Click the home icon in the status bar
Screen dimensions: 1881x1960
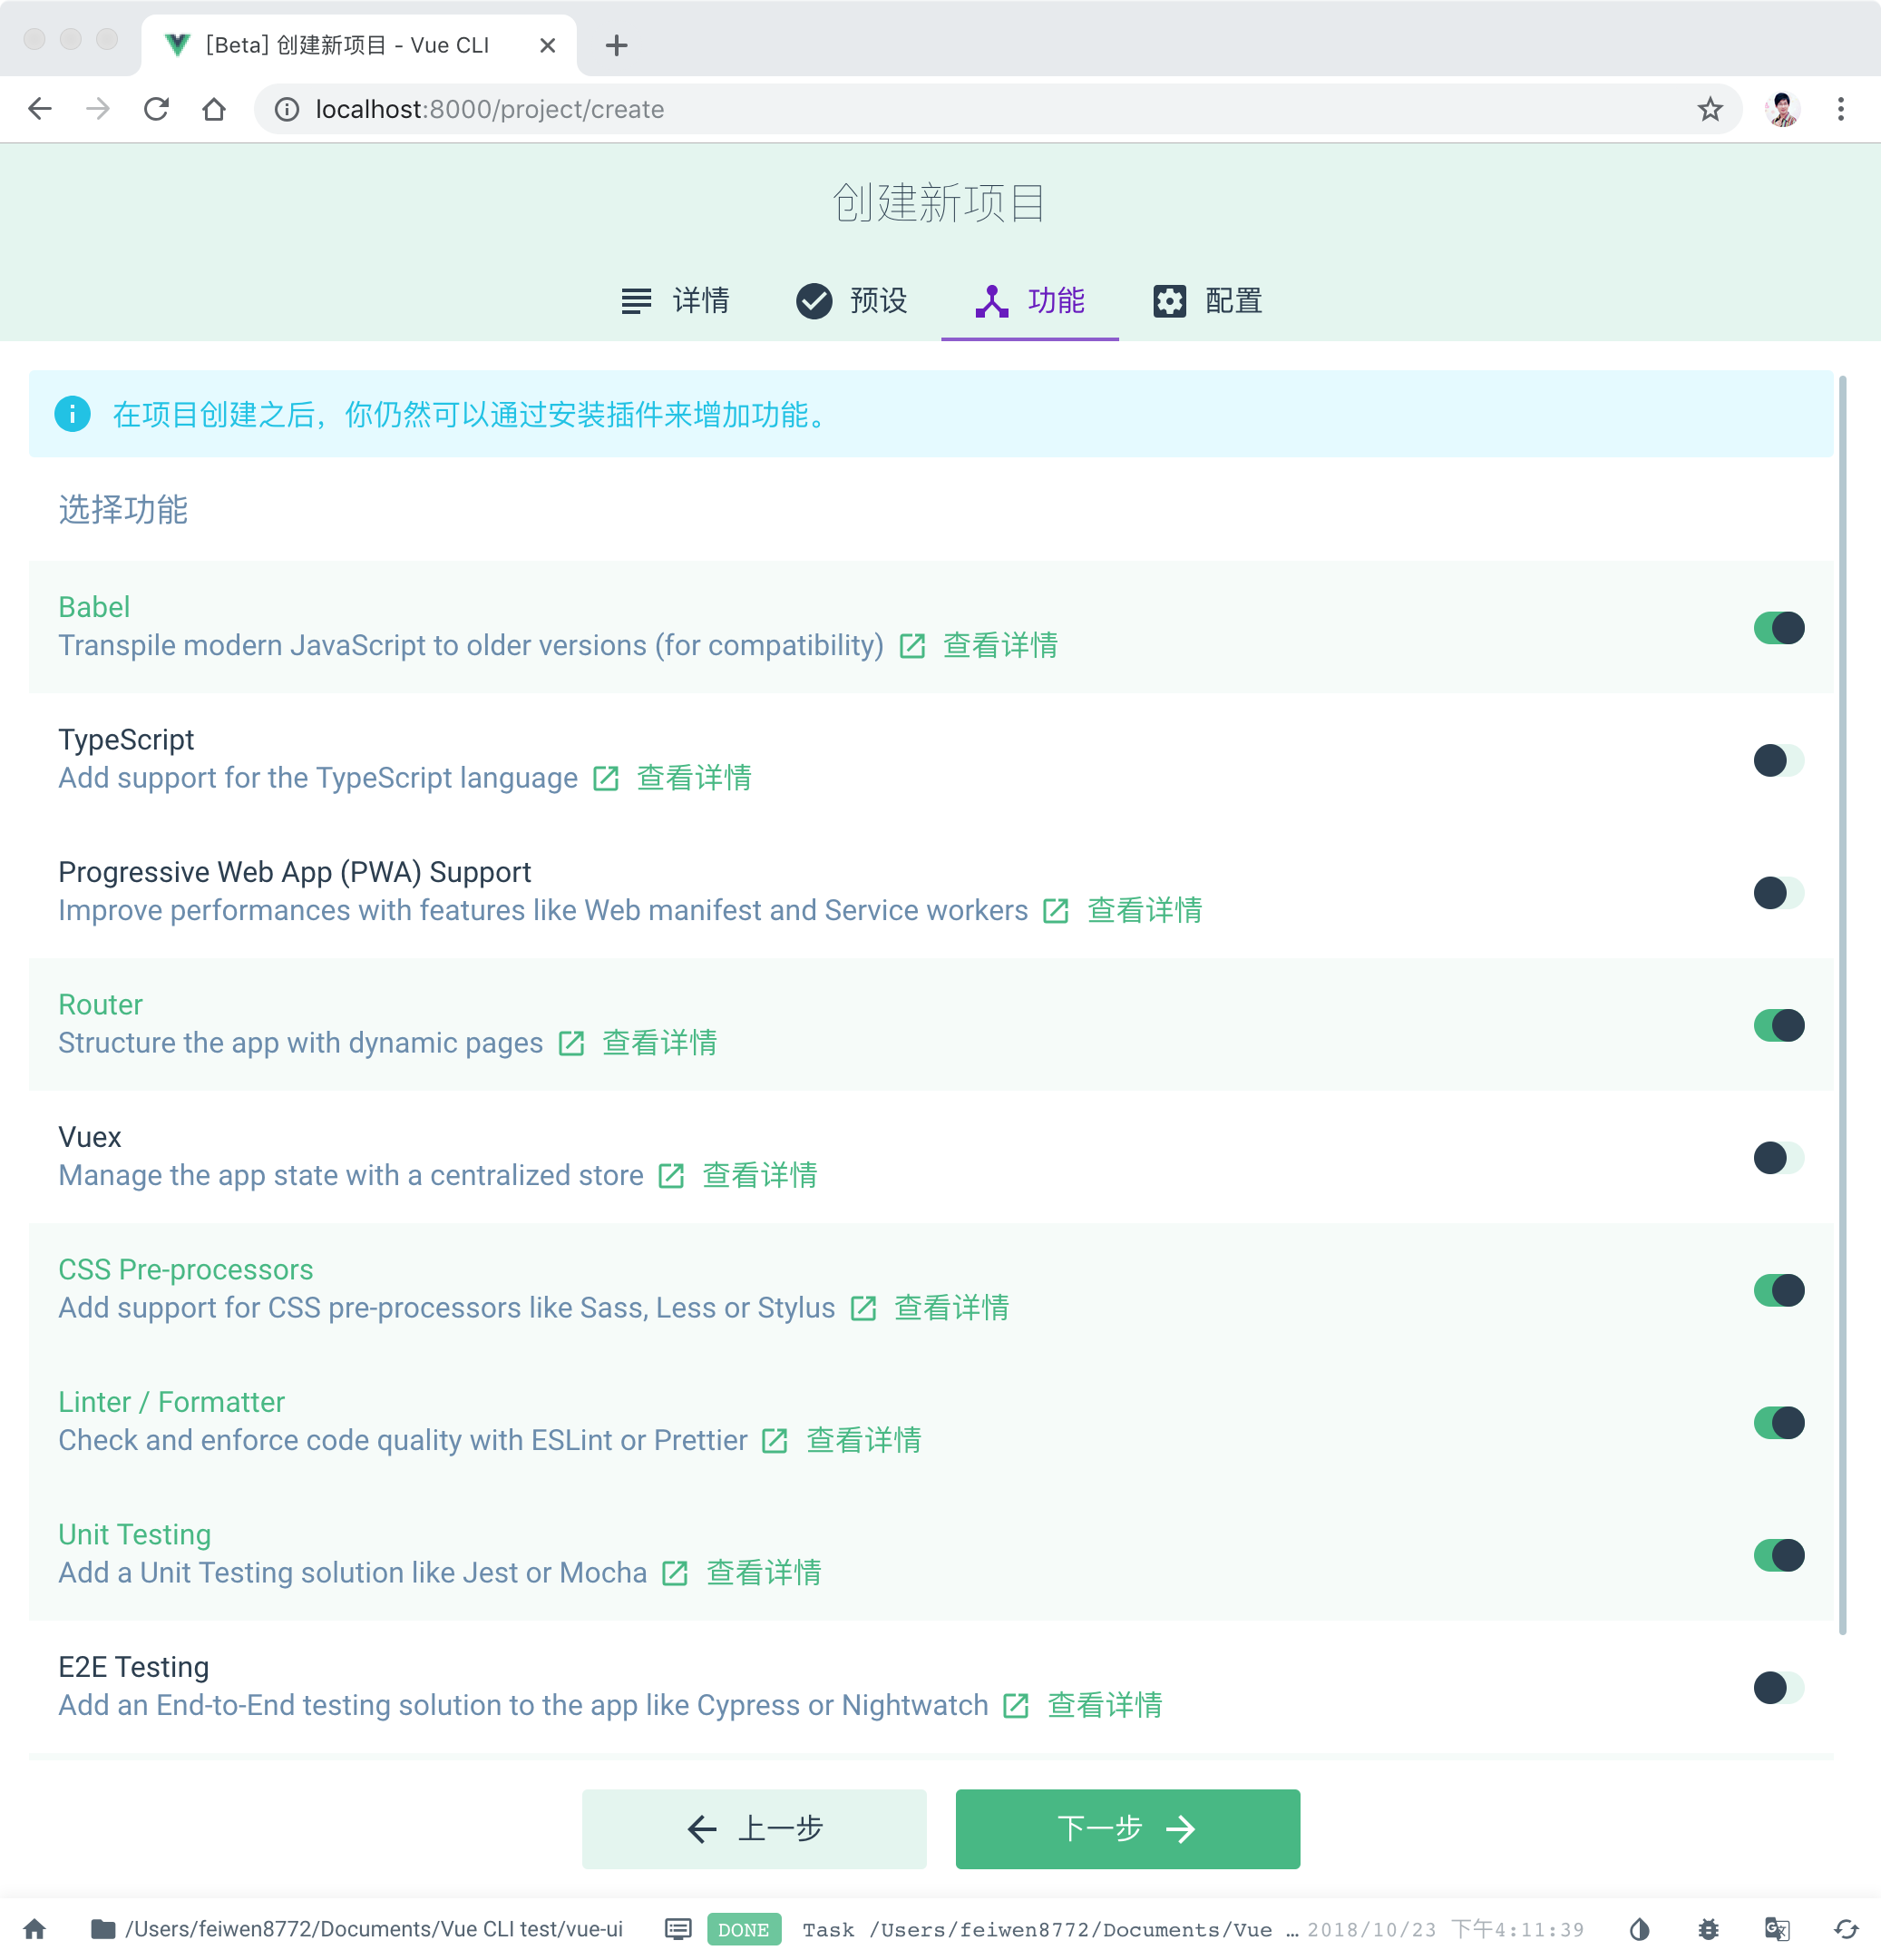[35, 1929]
